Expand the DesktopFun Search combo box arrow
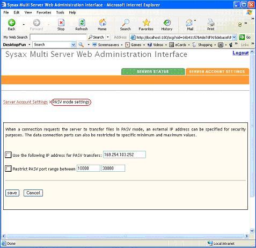Viewport: 256px width, 248px height. pyautogui.click(x=73, y=45)
